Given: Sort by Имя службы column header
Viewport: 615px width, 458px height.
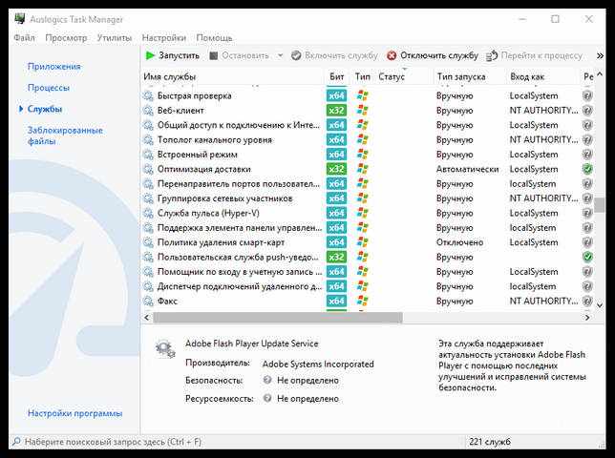Looking at the screenshot, I should [x=169, y=76].
